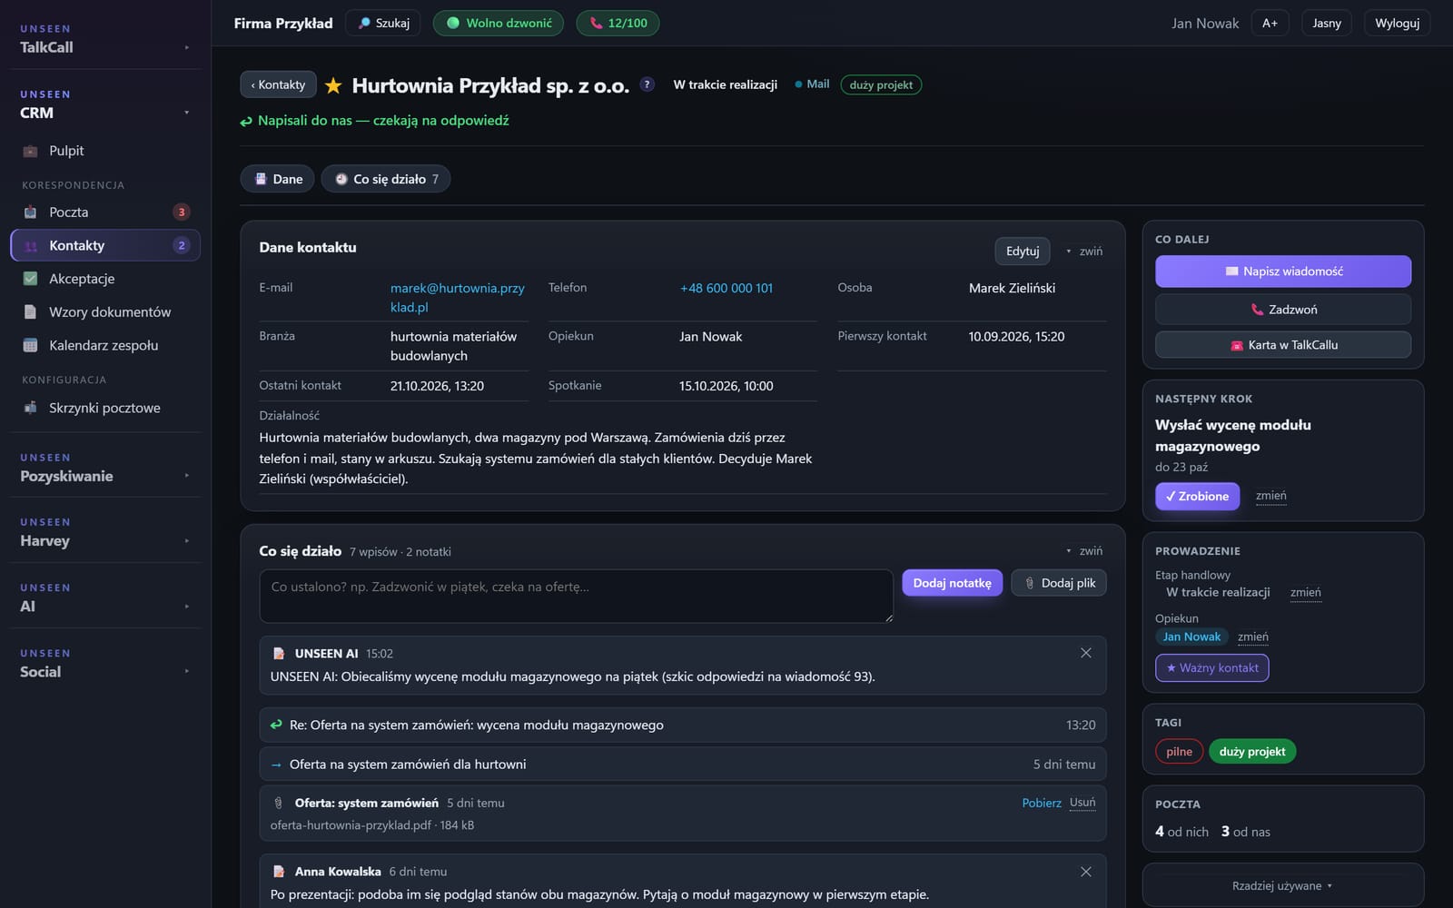
Task: Collapse Dane kontaktu panel with zwiń
Action: [x=1084, y=251]
